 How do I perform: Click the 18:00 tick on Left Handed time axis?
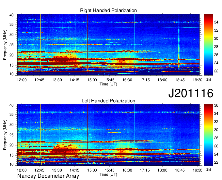162,170
